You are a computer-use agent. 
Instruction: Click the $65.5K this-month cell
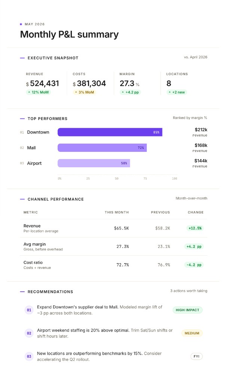tap(121, 228)
